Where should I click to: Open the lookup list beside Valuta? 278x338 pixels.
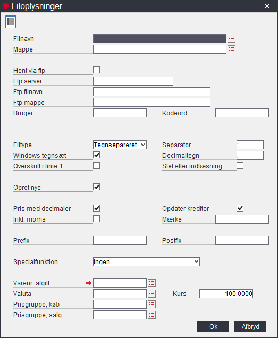152,293
